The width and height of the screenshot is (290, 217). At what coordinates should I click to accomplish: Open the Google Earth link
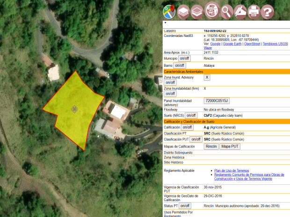pyautogui.click(x=232, y=44)
